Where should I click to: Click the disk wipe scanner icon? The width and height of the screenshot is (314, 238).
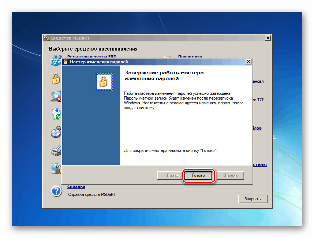(56, 150)
